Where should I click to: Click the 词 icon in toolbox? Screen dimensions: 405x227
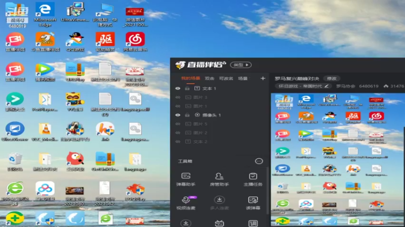click(x=253, y=223)
